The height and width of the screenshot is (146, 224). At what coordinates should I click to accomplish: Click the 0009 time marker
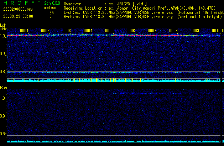[195, 31]
